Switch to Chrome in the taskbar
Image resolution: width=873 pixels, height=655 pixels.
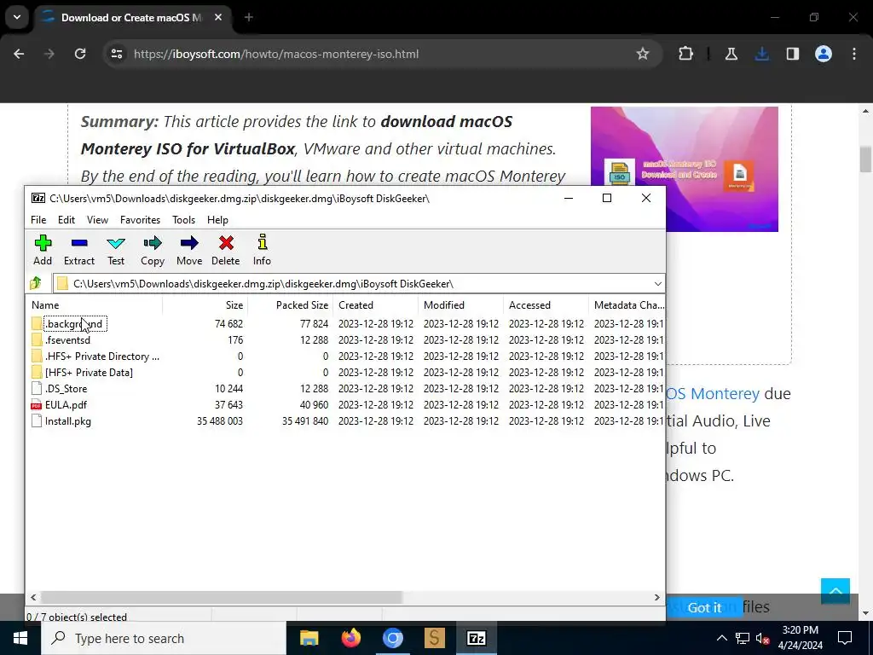(x=392, y=638)
